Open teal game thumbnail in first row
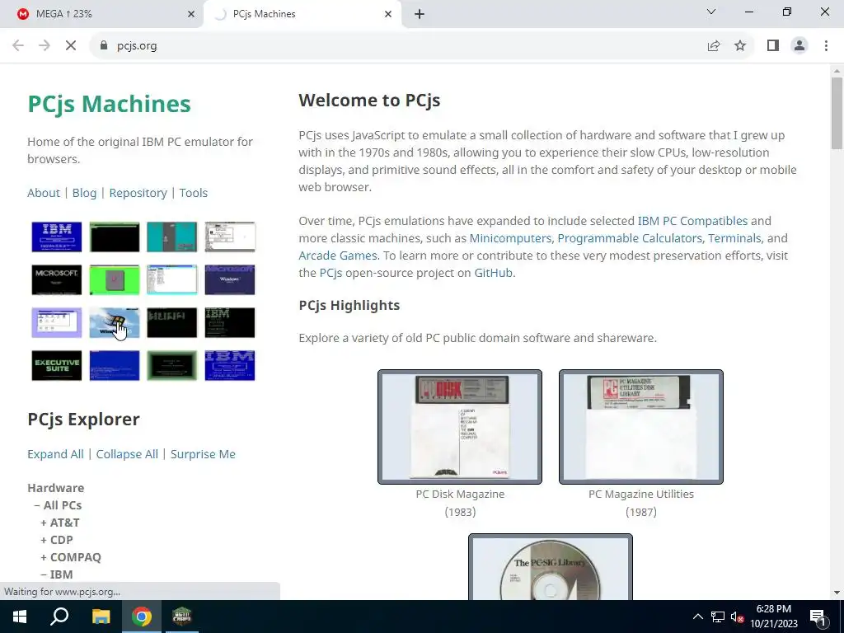This screenshot has width=844, height=633. click(171, 237)
